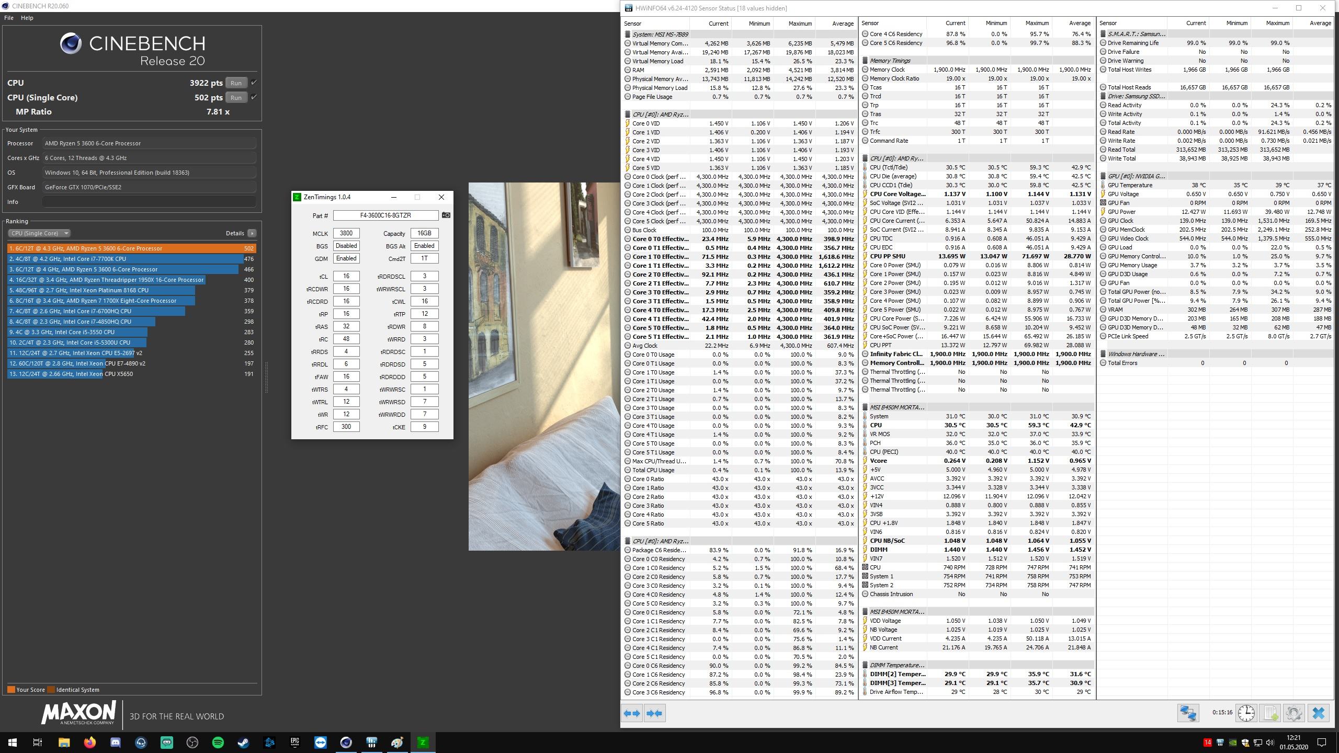The image size is (1339, 753).
Task: Click the HWiNFO reset clock button
Action: (1246, 713)
